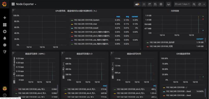Open the help question mark icon
Image resolution: width=209 pixels, height=99 pixels.
[x=5, y=95]
